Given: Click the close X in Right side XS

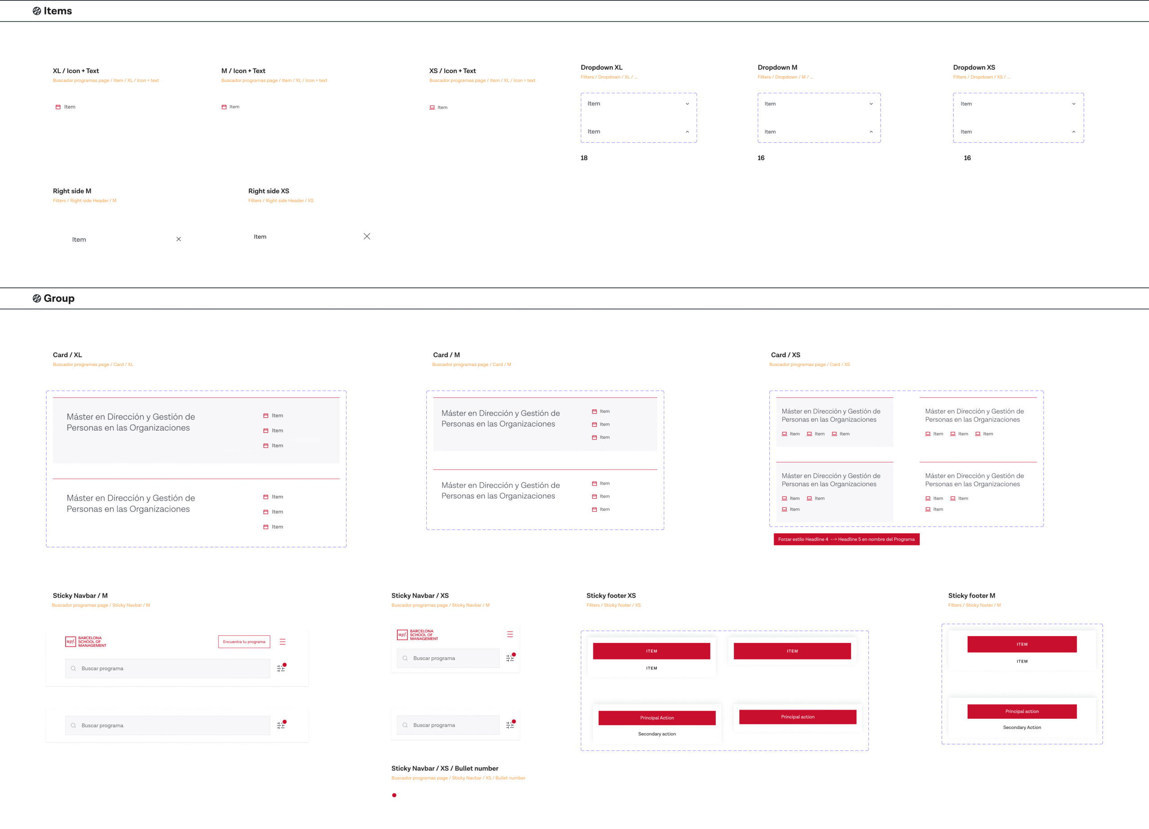Looking at the screenshot, I should coord(367,236).
